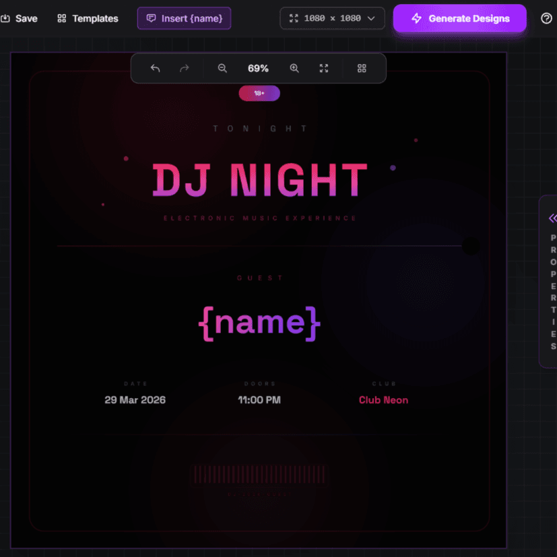Zoom out the canvas
Viewport: 557px width, 557px height.
222,68
